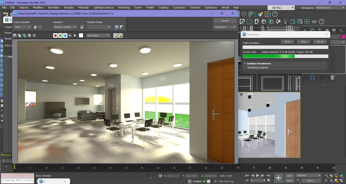Screen dimensions: 346x184
Task: Open Environment and Effects exposure icon
Action: (121, 27)
